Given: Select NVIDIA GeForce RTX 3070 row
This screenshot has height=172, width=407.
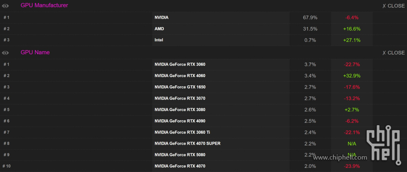Looking at the screenshot, I should [204, 98].
